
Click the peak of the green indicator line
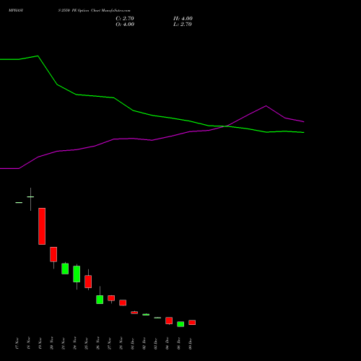click(x=38, y=56)
